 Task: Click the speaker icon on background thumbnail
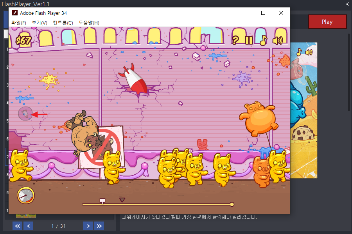(309, 52)
